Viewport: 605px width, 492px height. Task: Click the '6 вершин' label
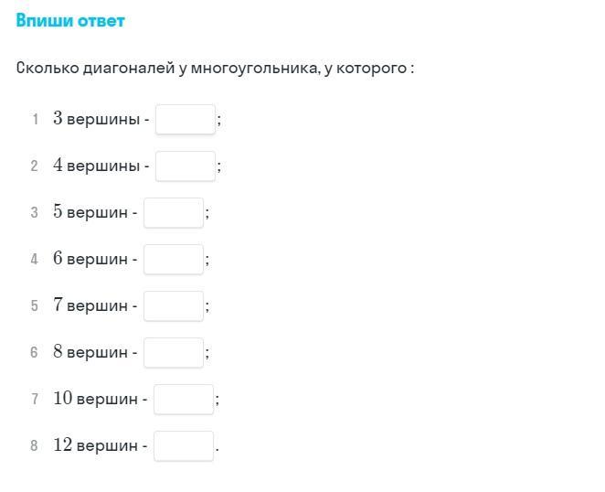point(90,259)
